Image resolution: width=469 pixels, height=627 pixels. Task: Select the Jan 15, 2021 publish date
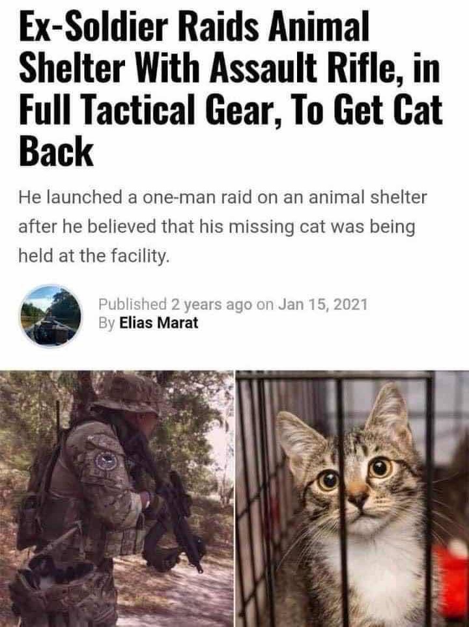tap(322, 305)
